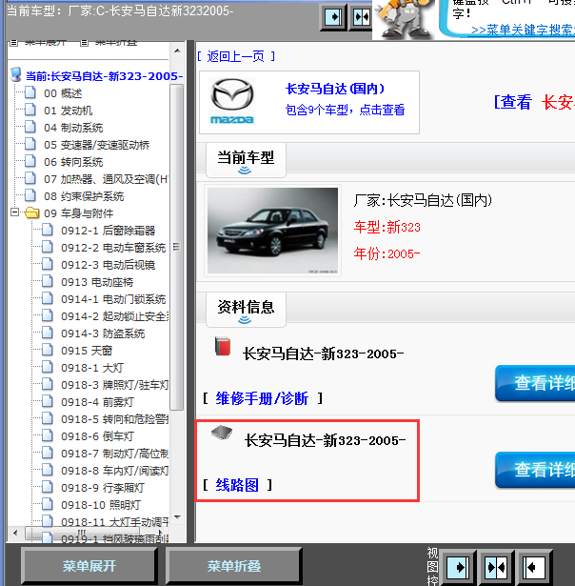575x586 pixels.
Task: Open 08 约束保护系统 tree entry
Action: coord(84,196)
